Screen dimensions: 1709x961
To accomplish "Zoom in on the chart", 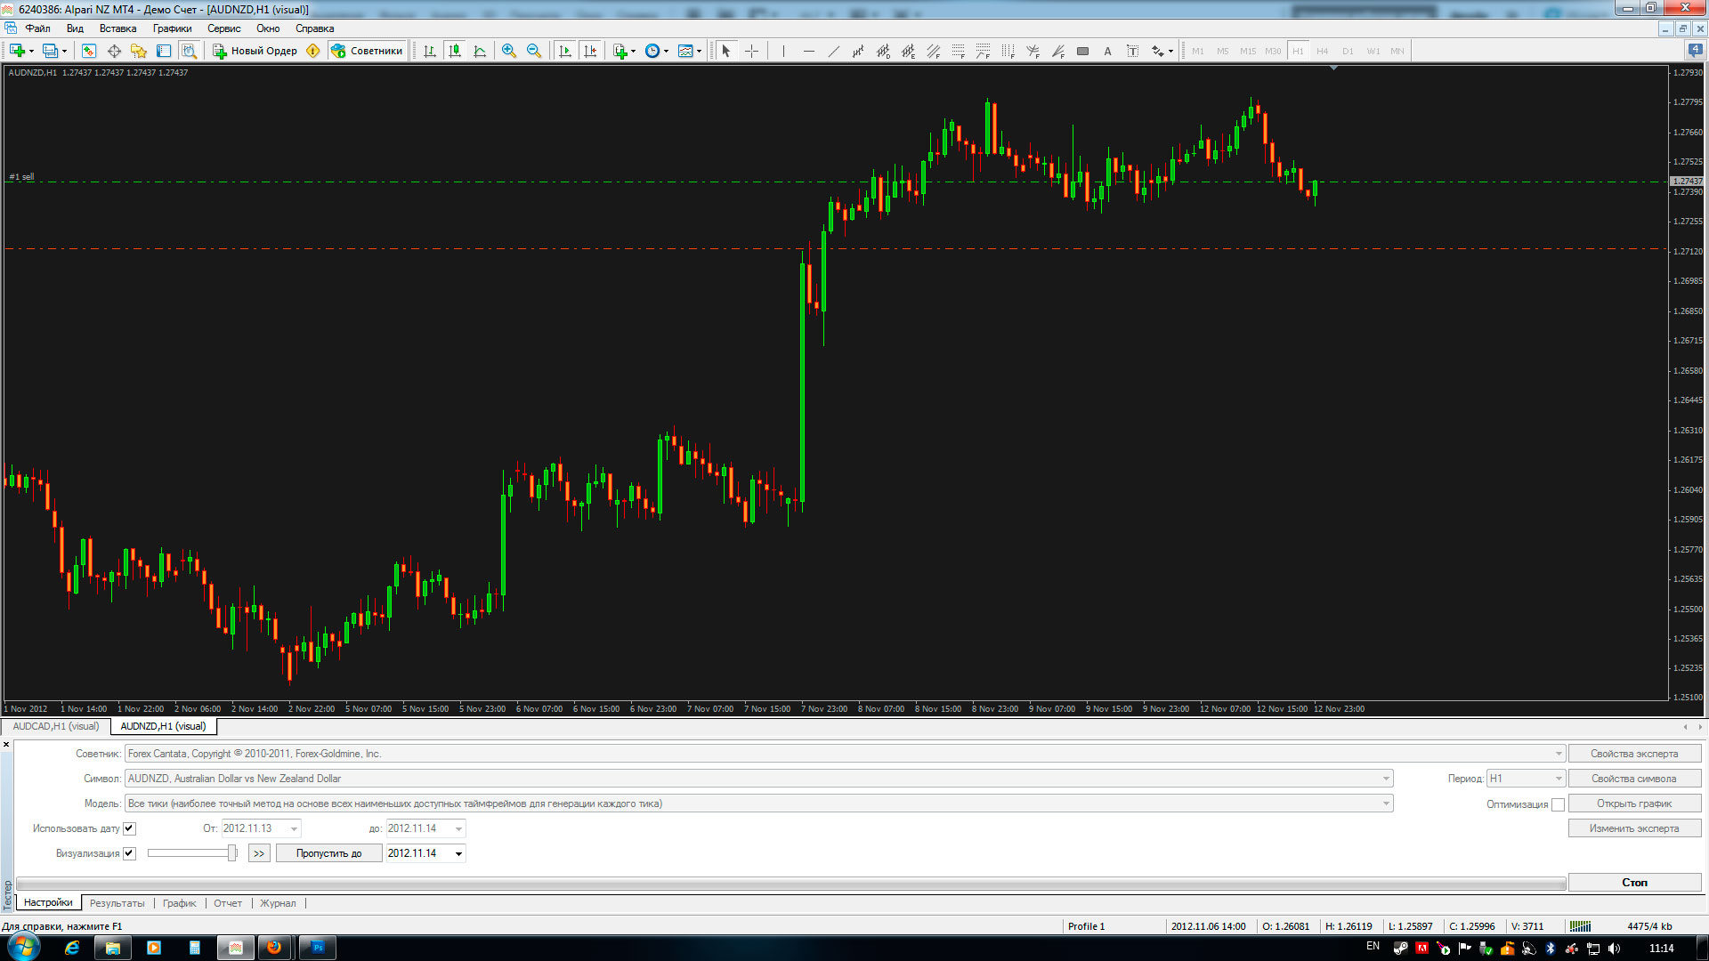I will tap(509, 51).
